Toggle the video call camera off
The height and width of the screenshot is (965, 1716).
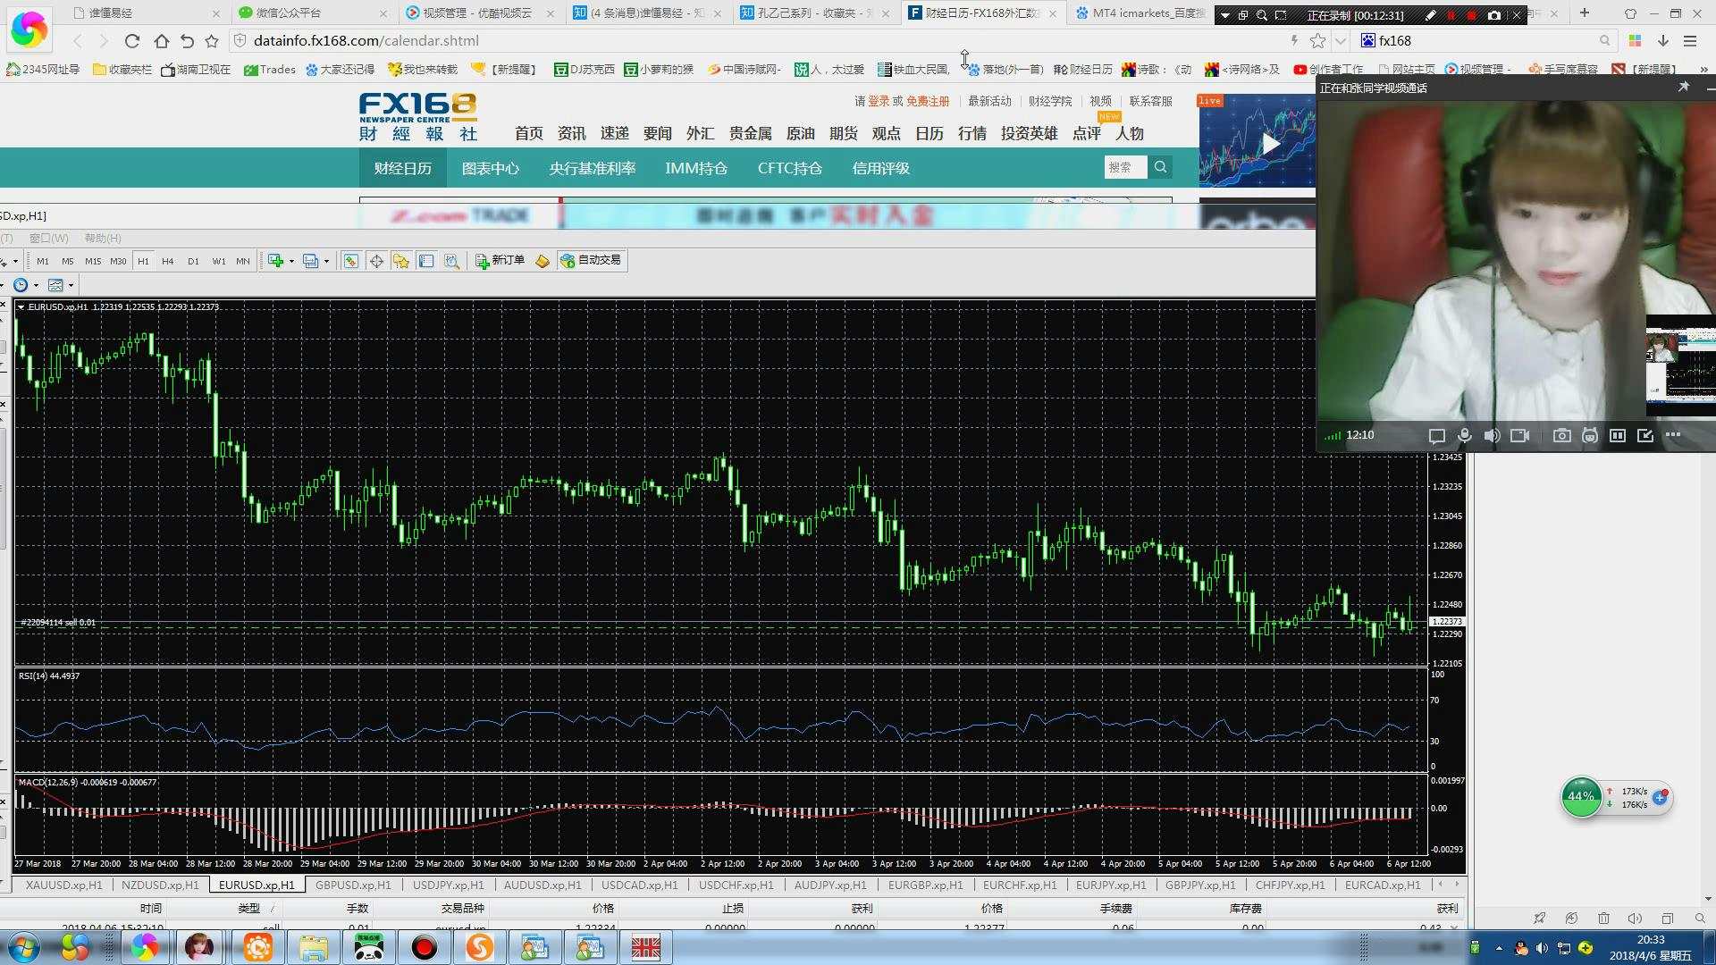1519,435
